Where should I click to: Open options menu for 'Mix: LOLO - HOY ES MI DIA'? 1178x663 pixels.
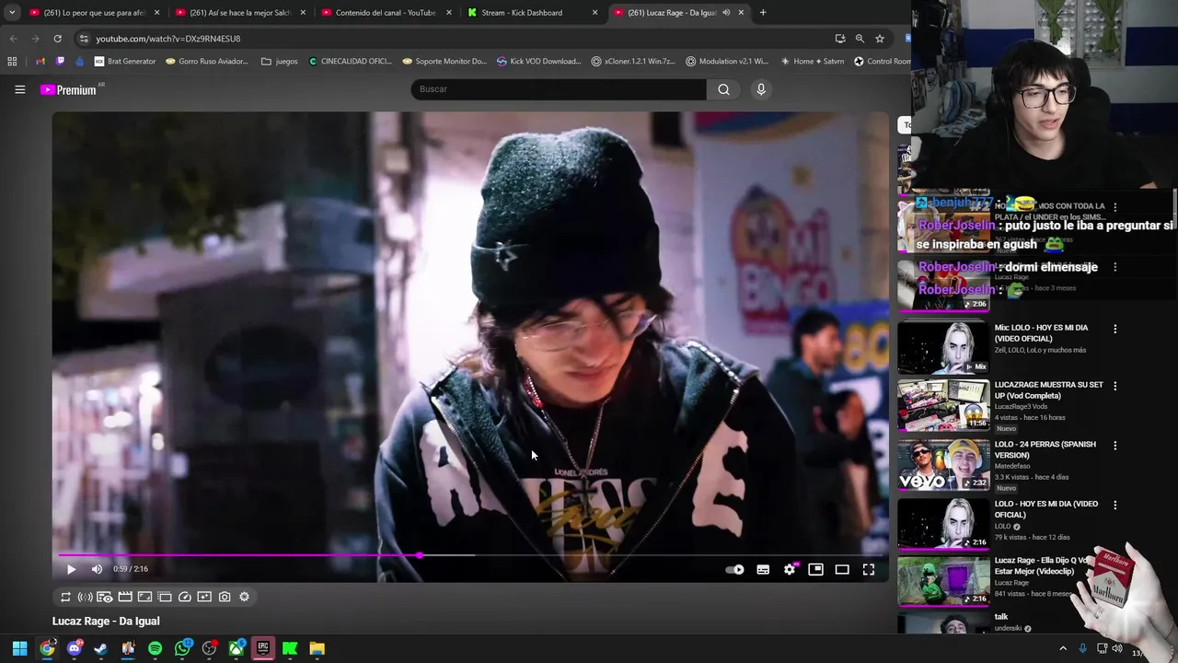point(1114,329)
